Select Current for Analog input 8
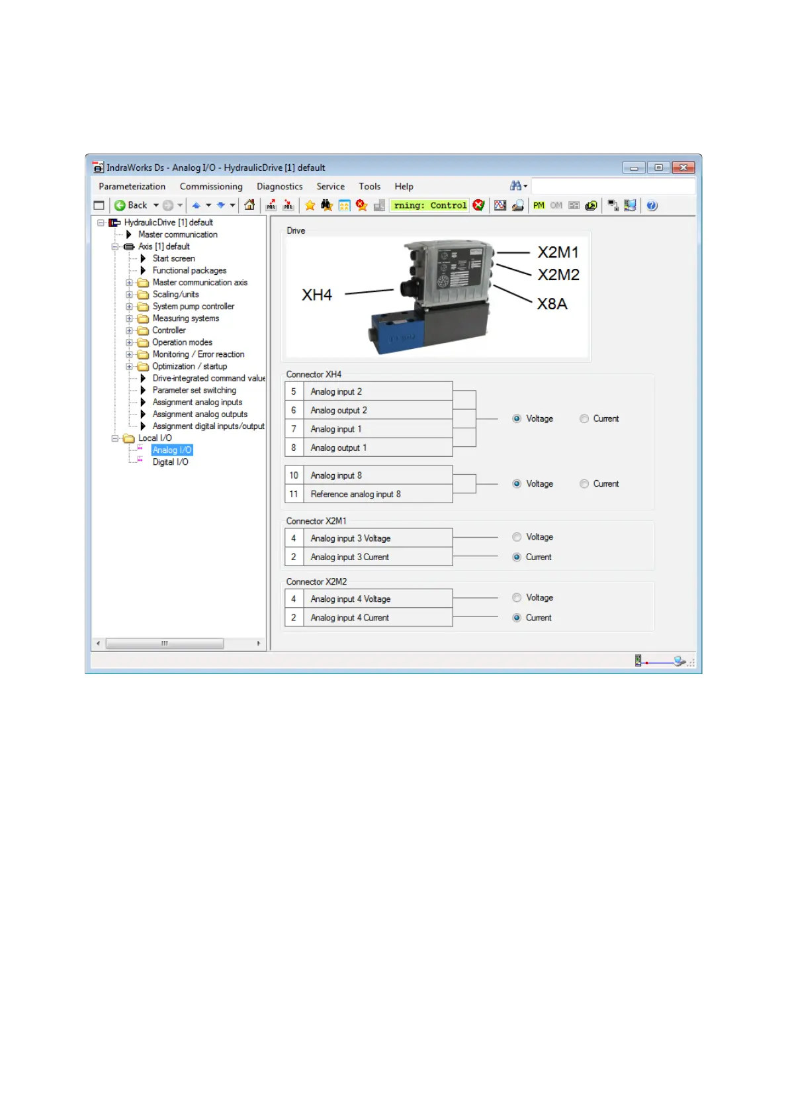The width and height of the screenshot is (788, 1115). [584, 484]
